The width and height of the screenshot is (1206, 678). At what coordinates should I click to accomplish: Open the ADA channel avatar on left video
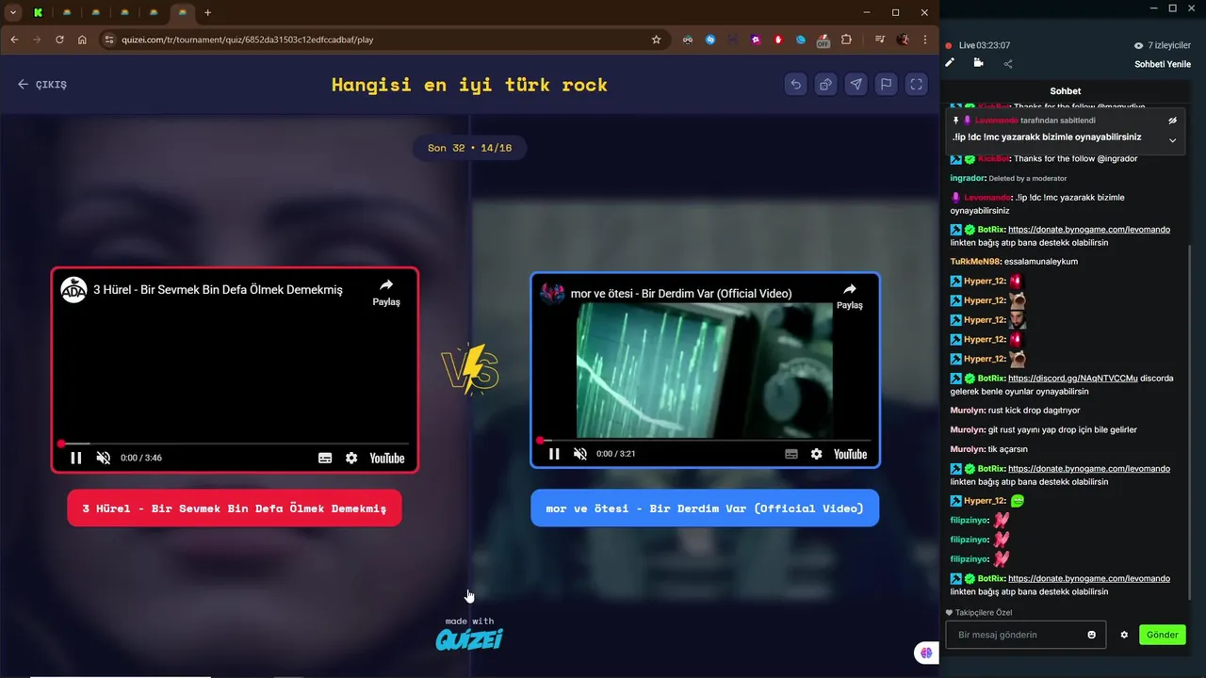click(x=73, y=290)
